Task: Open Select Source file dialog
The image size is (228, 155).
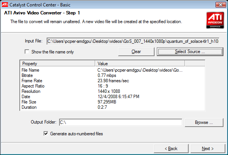Action: pyautogui.click(x=190, y=52)
